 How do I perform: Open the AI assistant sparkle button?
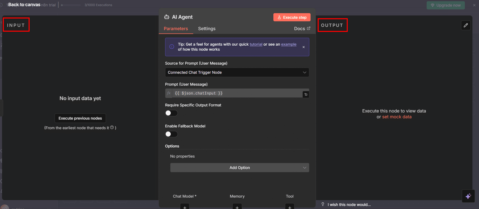coord(468,196)
